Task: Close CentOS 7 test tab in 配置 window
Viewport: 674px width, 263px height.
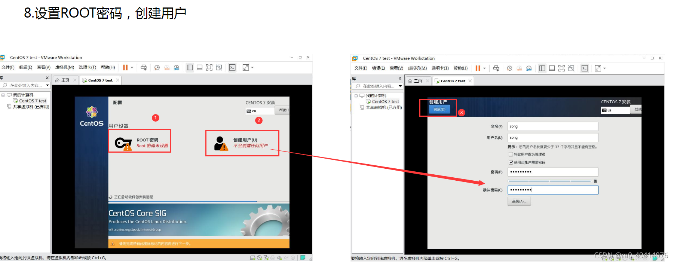Action: 117,80
